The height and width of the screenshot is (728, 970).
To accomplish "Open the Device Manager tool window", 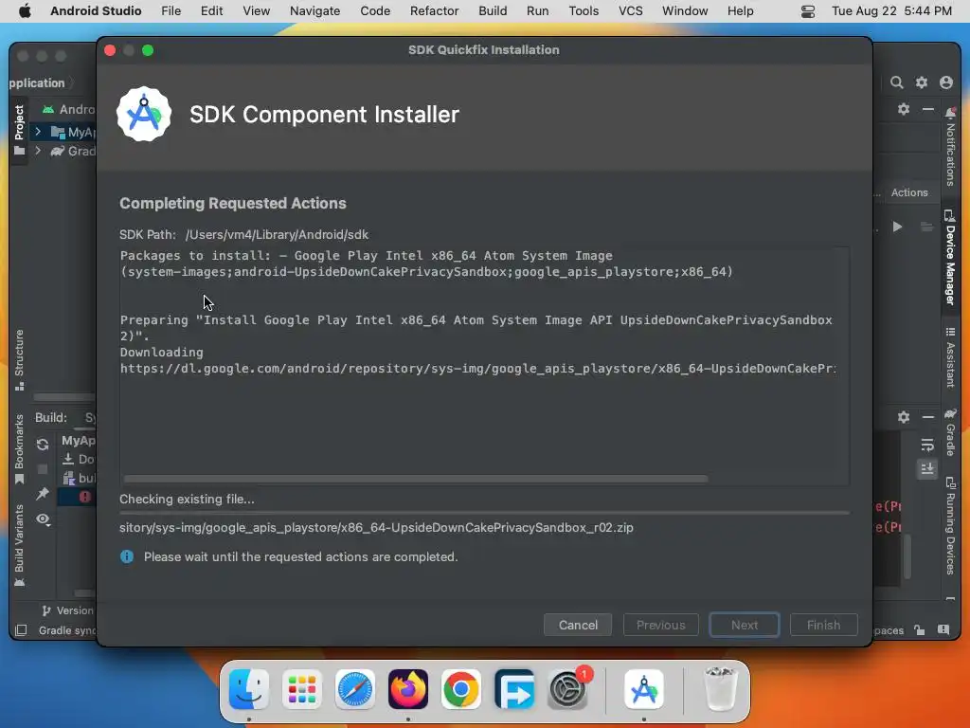I will (950, 257).
